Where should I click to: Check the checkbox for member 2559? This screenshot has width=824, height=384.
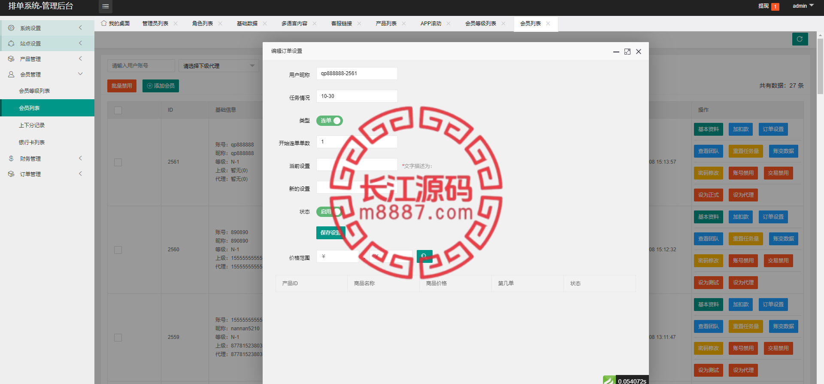[118, 338]
